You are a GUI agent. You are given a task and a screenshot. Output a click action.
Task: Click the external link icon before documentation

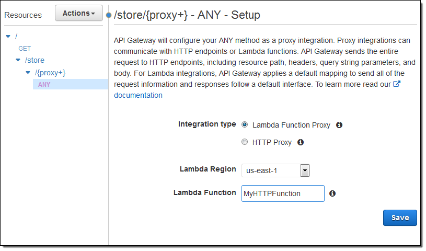pyautogui.click(x=396, y=85)
